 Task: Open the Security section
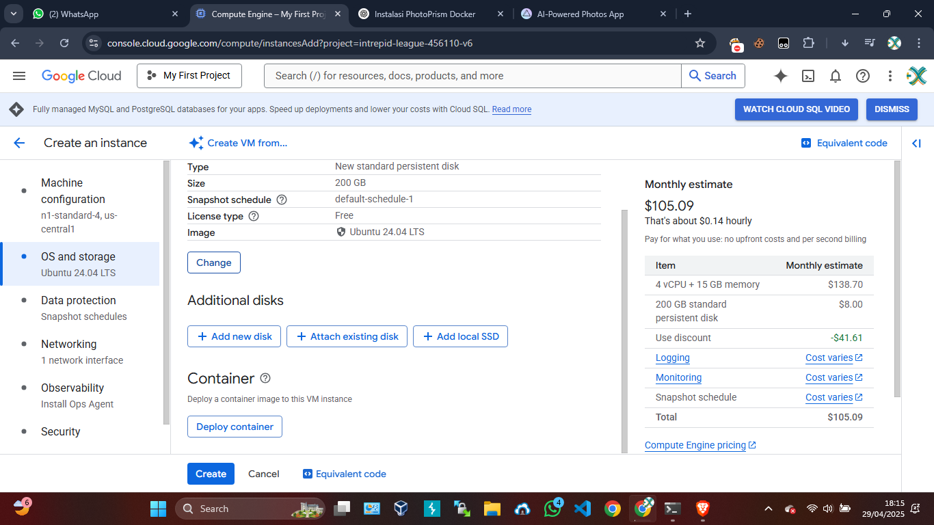[x=80, y=431]
